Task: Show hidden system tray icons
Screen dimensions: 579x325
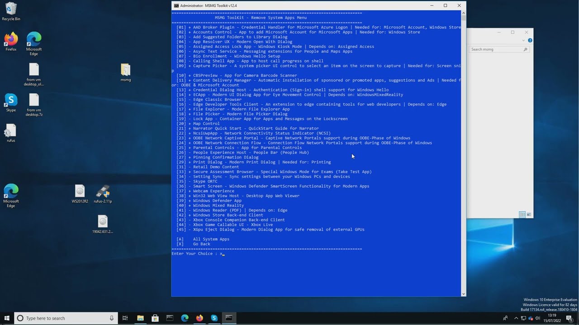Action: 516,318
